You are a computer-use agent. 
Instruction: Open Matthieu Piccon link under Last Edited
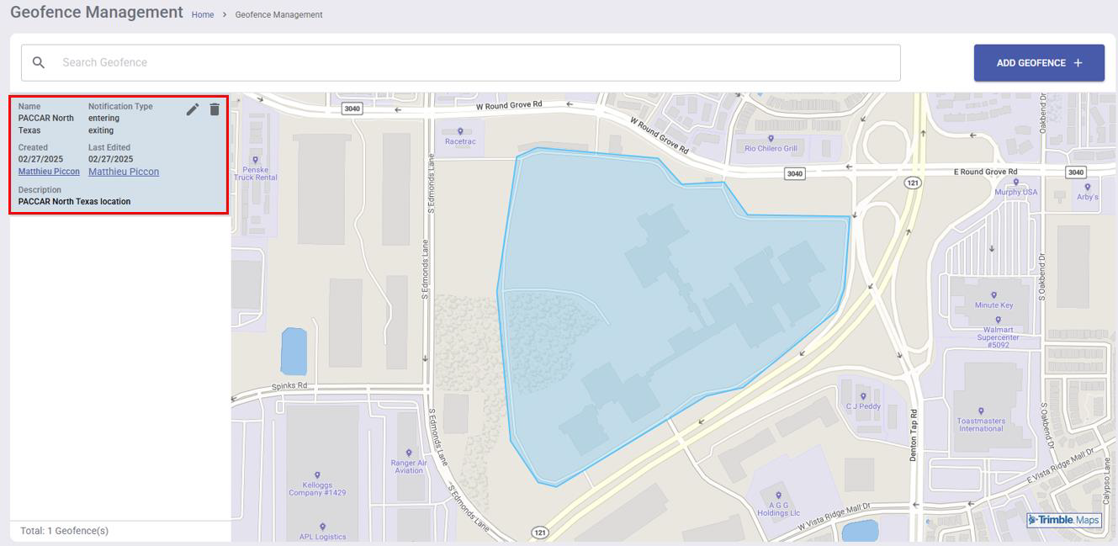point(124,172)
